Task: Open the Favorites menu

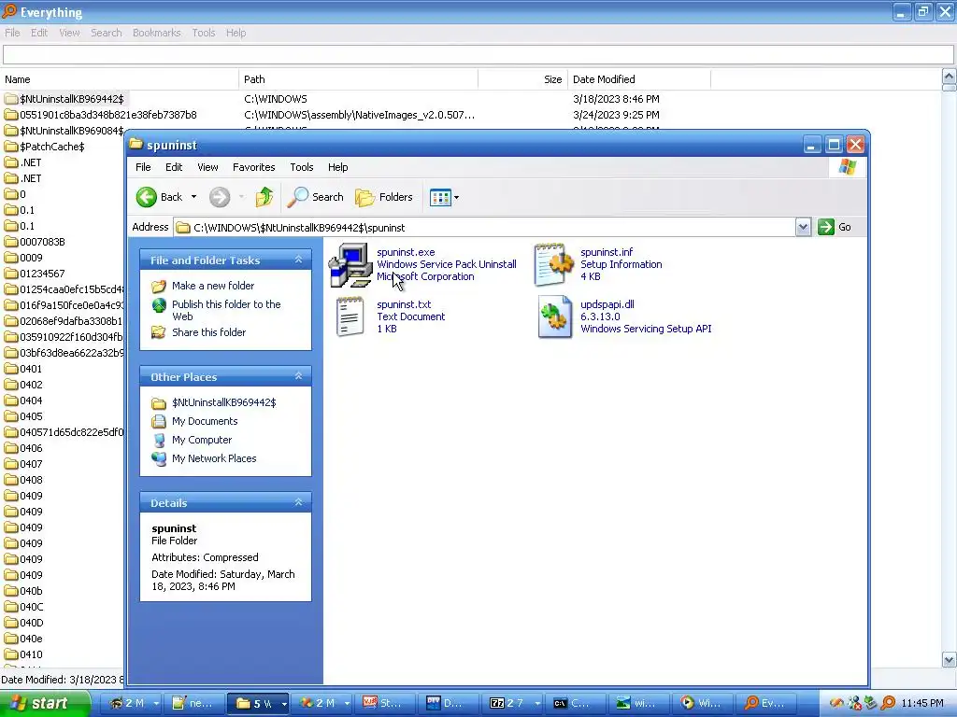Action: (254, 167)
